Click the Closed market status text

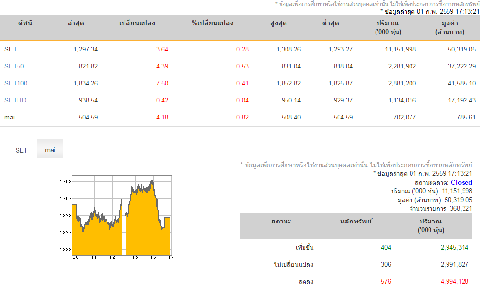click(x=462, y=182)
